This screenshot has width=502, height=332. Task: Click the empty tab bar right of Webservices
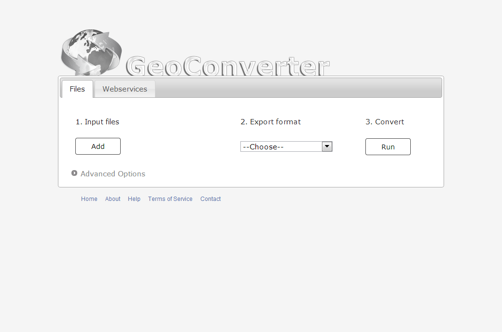click(x=299, y=88)
